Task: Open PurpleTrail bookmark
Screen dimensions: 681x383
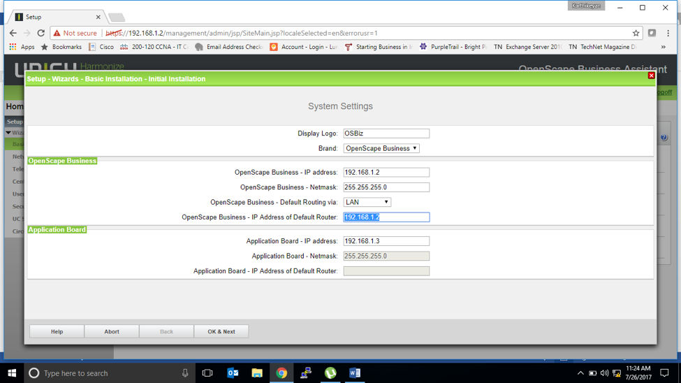Action: 453,47
